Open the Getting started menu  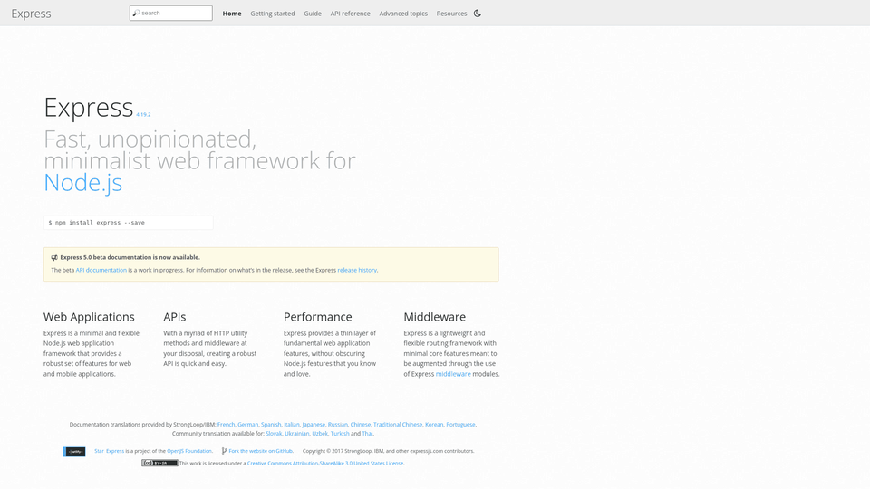(x=273, y=14)
